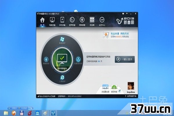
Task: Click the protected days count text
Action: (x=94, y=61)
